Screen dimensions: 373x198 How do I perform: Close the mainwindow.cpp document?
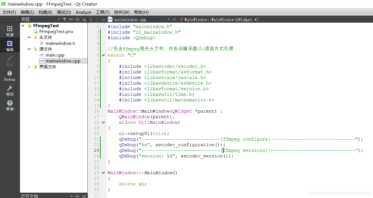coord(174,19)
